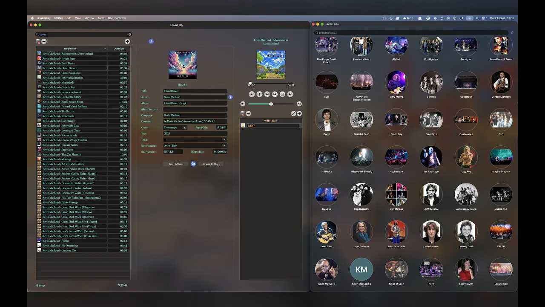The image size is (545, 307).
Task: Sort by the Mediathek column header
Action: click(x=71, y=49)
